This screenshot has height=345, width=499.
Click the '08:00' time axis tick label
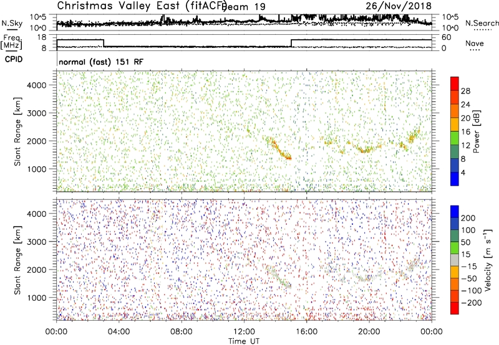182,332
